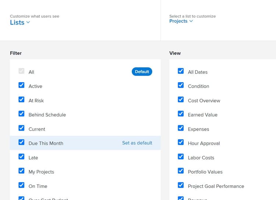
Task: Open the Lists dropdown
Action: 20,22
